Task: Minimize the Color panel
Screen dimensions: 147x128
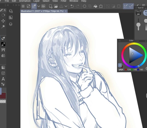Action: click(146, 41)
